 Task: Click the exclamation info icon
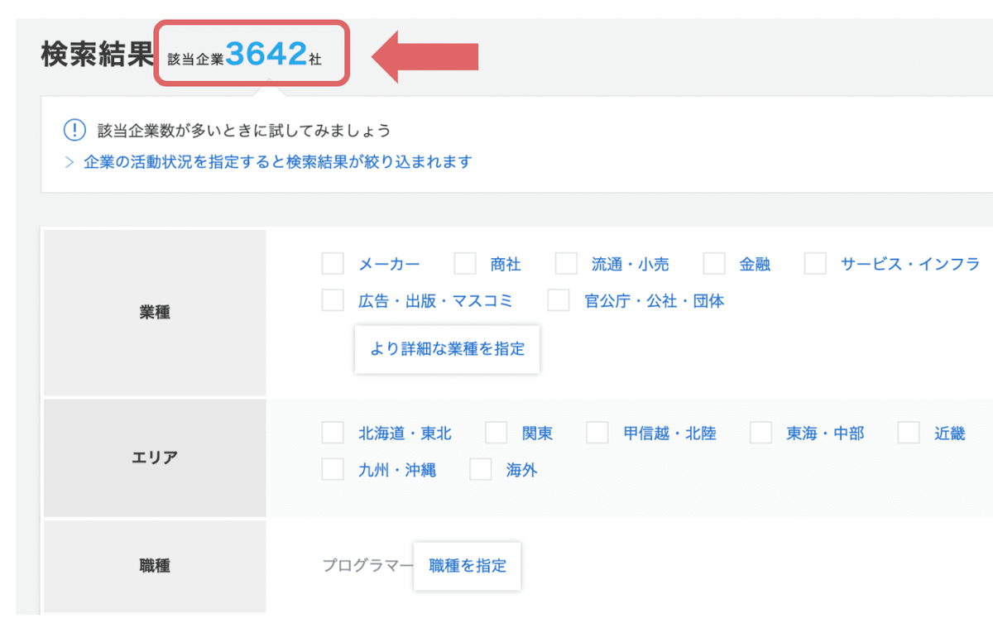pos(74,131)
